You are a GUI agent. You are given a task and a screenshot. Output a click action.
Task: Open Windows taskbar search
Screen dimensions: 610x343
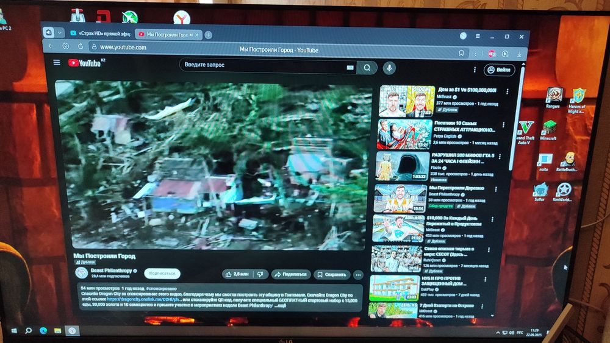tap(29, 331)
